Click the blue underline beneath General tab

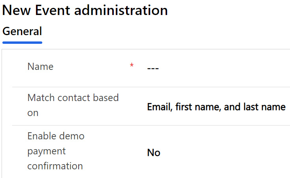pyautogui.click(x=22, y=43)
